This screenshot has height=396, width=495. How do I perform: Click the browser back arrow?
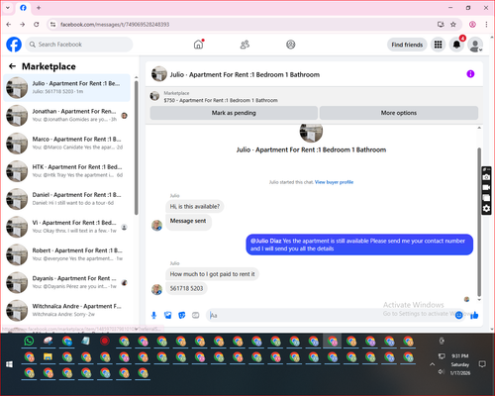pos(9,25)
